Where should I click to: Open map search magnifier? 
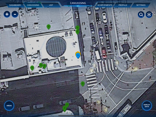point(141,15)
